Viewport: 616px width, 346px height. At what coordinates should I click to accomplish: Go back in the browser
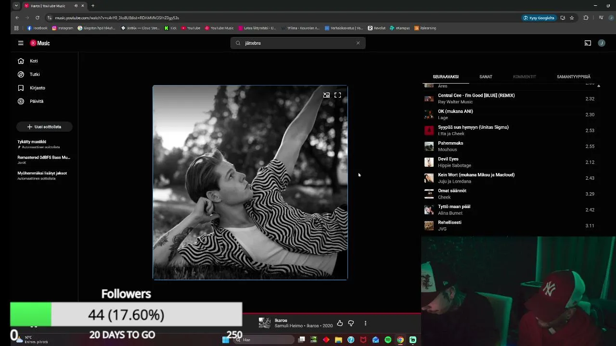pos(17,18)
